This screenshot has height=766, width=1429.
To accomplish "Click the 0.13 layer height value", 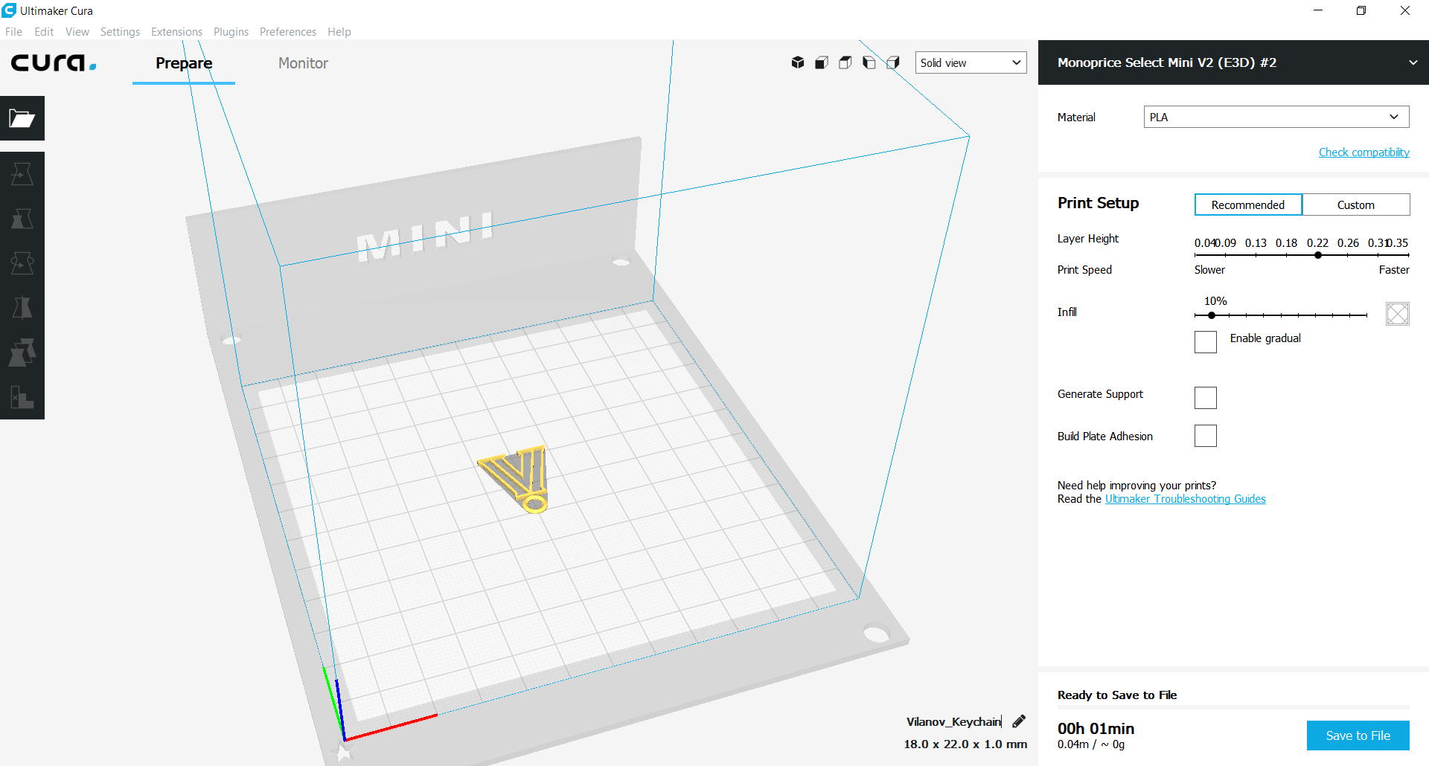I will (x=1256, y=243).
